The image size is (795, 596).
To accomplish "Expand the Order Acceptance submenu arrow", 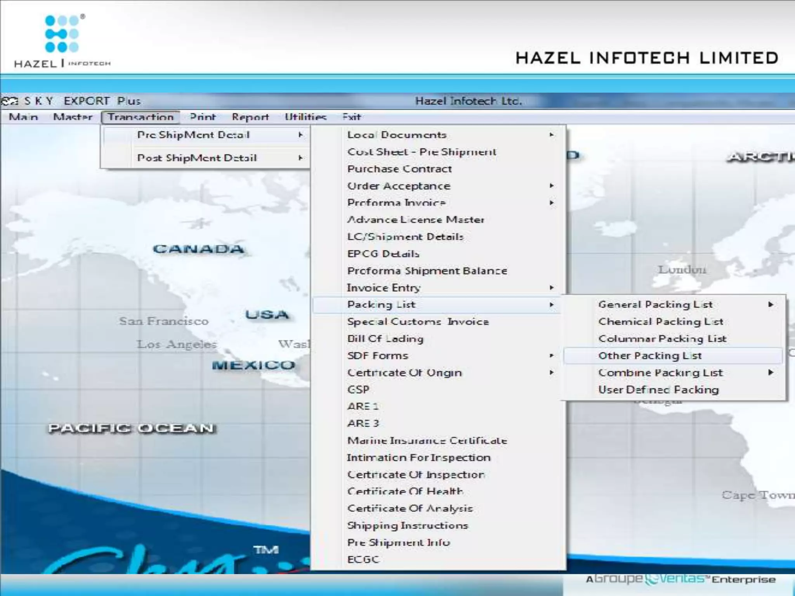I will click(551, 186).
